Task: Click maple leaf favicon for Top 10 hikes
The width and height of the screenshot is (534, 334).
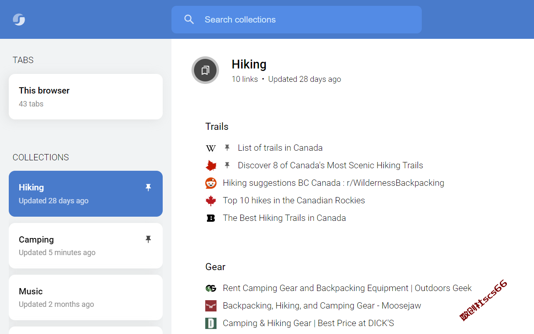Action: [211, 201]
